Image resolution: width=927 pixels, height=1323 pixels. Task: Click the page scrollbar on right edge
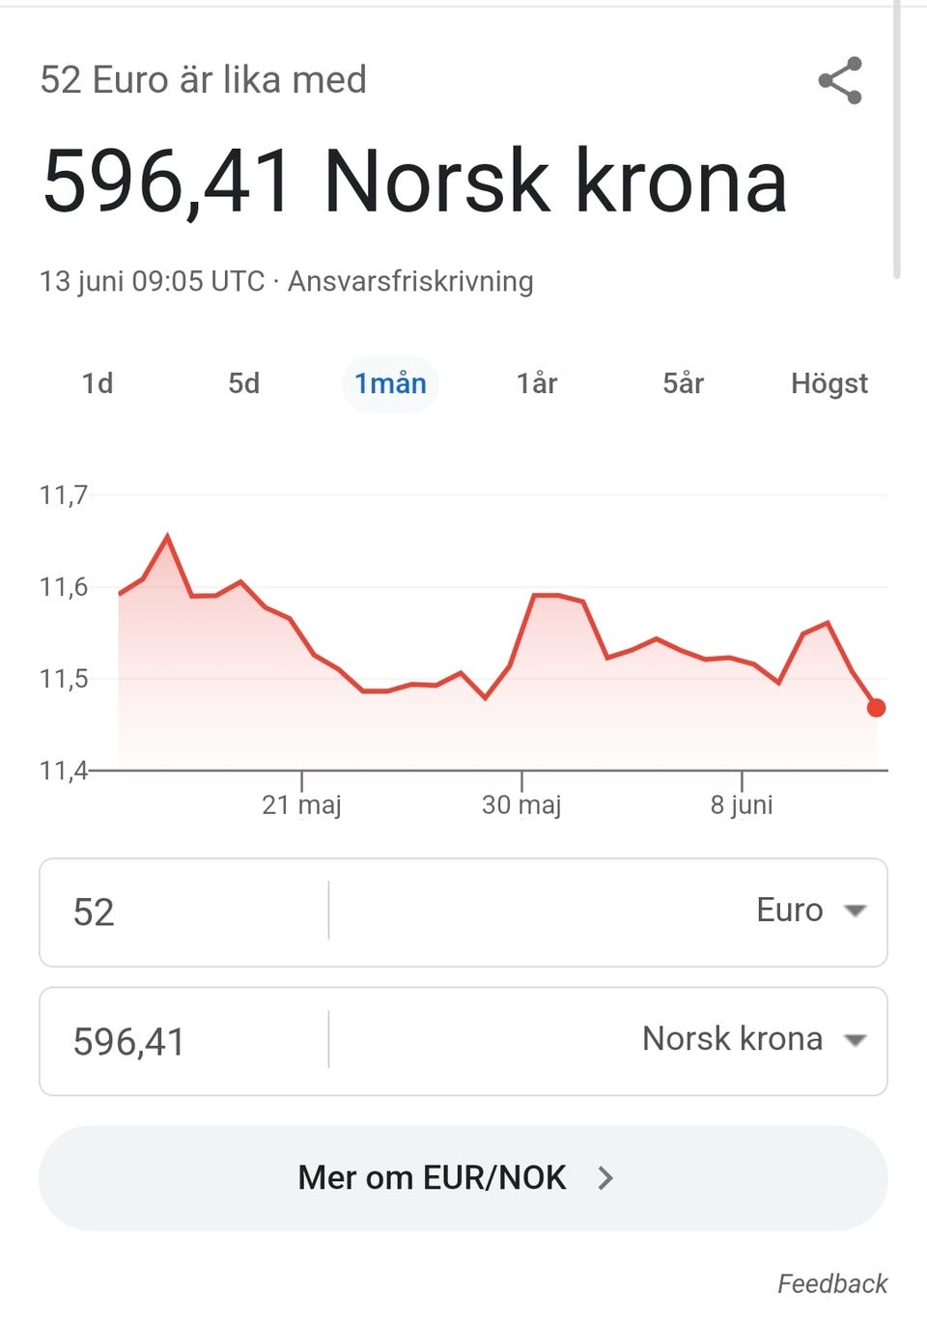pos(897,140)
